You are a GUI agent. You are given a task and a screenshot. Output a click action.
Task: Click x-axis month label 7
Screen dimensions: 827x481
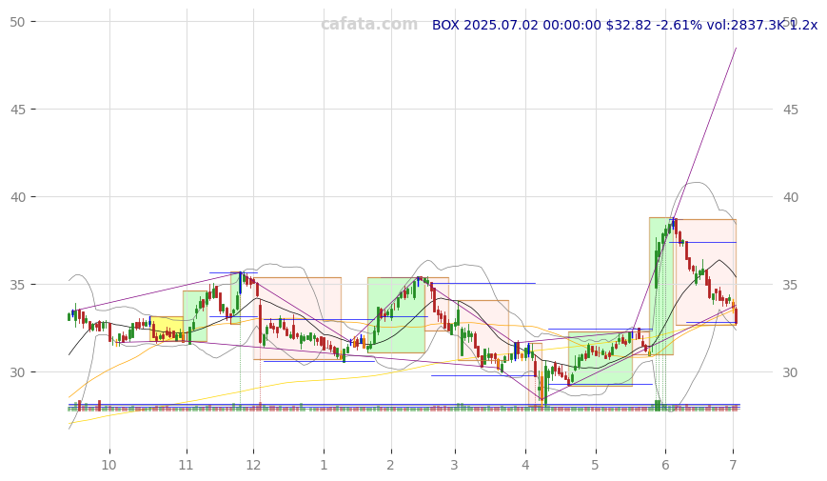coord(733,465)
